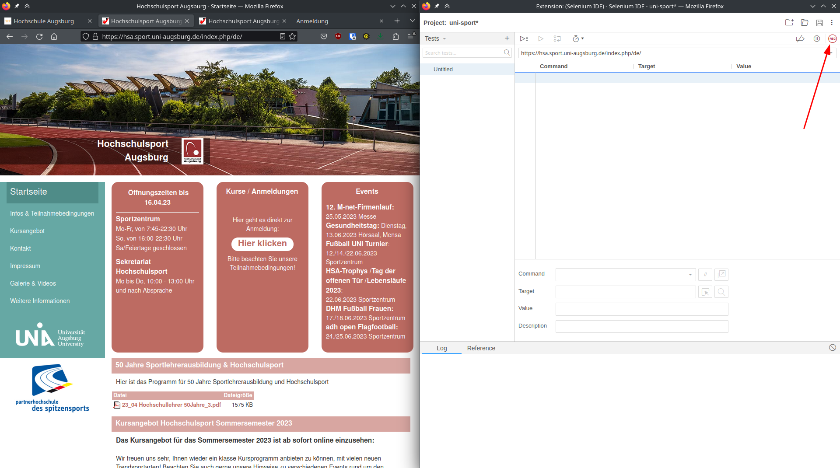840x468 pixels.
Task: Toggle disable breakpoints icon
Action: (x=800, y=39)
